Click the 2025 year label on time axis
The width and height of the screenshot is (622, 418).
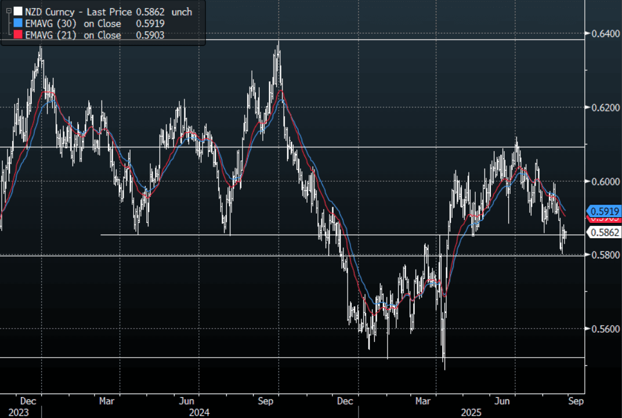click(471, 412)
